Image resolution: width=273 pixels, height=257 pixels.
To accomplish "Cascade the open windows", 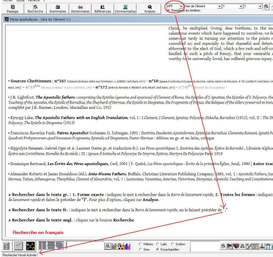I will (59, 245).
